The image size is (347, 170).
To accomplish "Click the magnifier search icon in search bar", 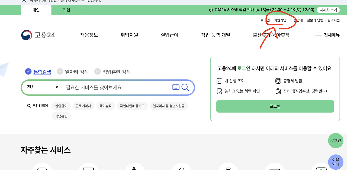I will (x=185, y=87).
